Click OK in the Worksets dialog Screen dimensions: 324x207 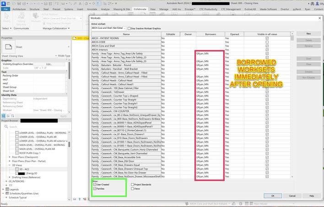[x=273, y=196]
